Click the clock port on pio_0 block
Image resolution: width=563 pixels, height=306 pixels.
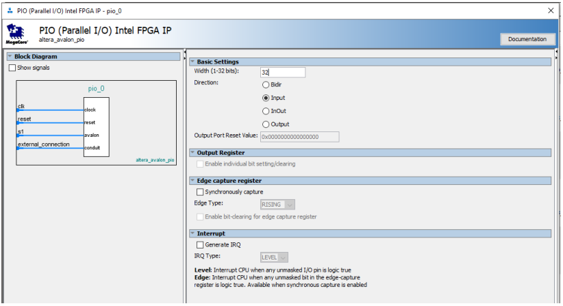pos(90,110)
